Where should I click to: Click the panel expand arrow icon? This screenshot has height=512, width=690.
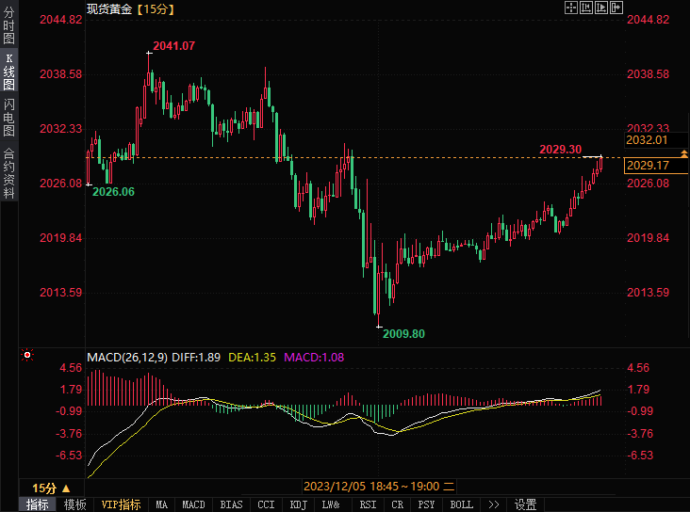click(616, 8)
